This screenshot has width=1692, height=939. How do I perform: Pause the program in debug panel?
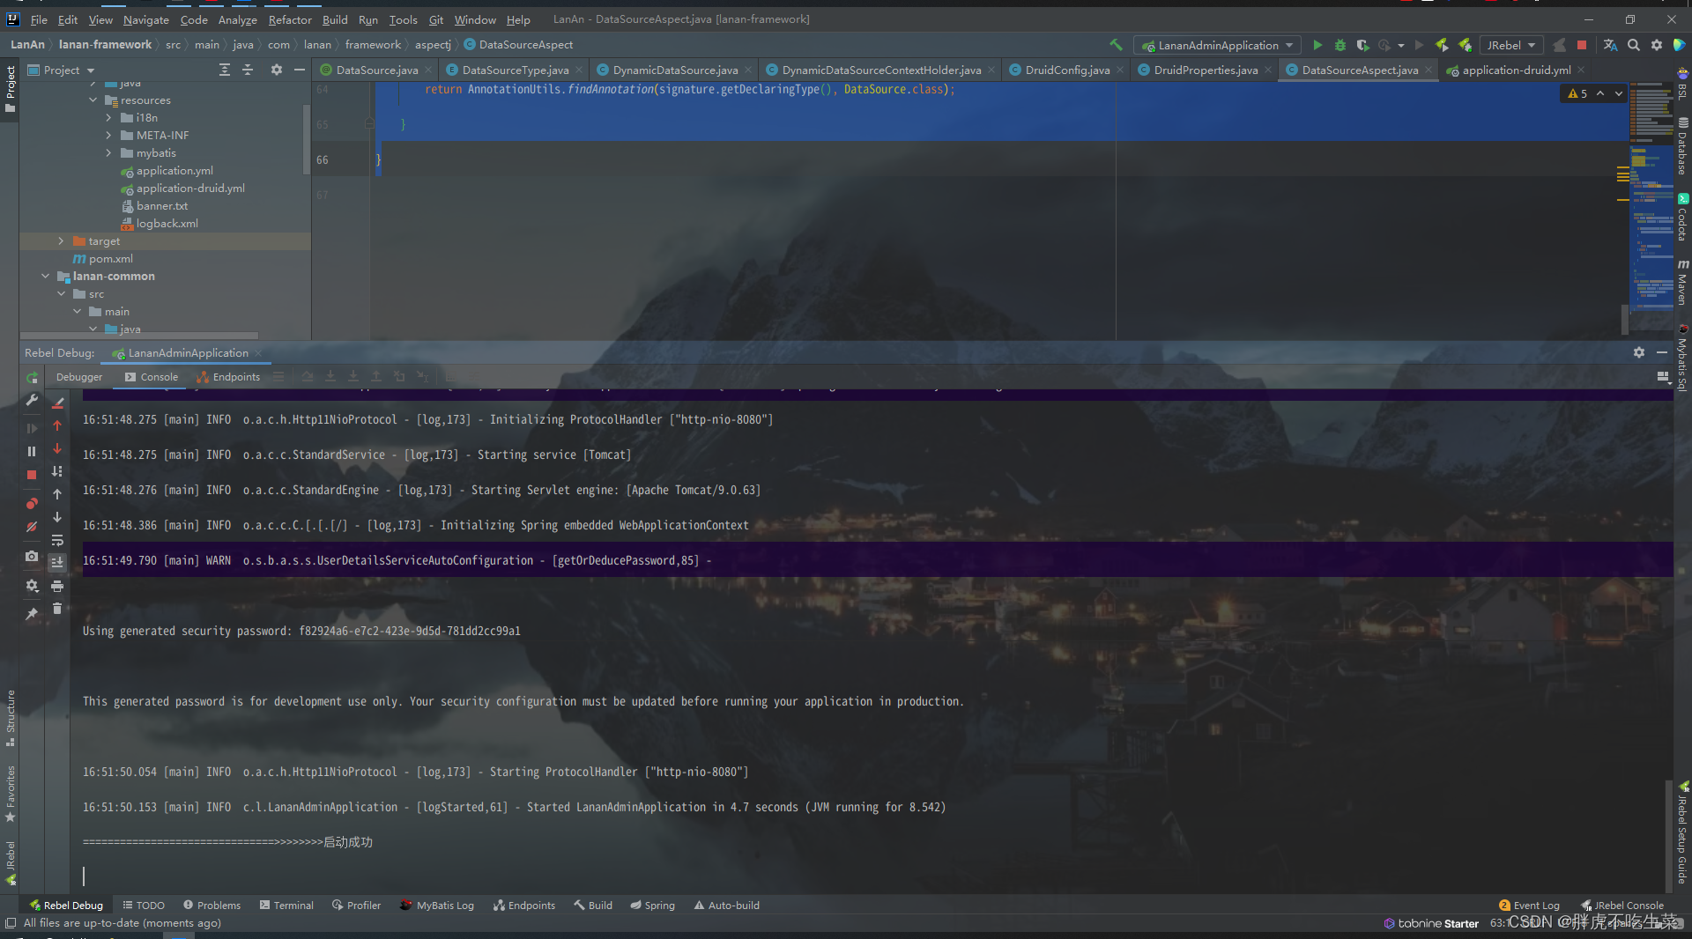click(32, 451)
